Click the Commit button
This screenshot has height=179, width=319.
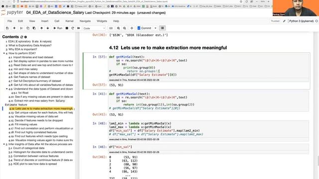145,28
